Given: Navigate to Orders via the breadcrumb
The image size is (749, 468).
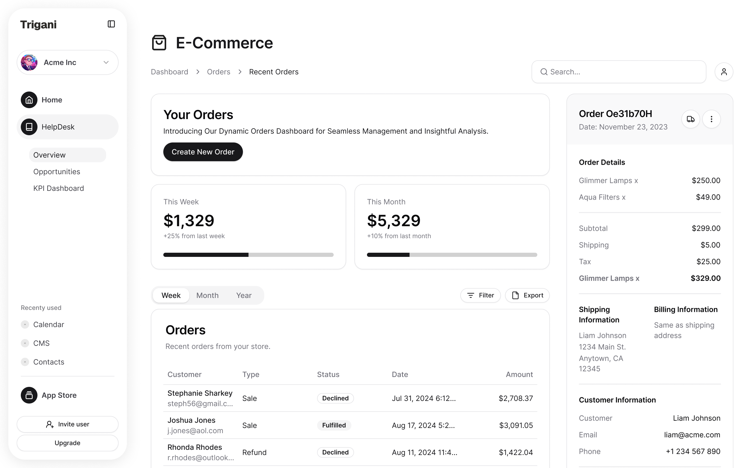Looking at the screenshot, I should click(x=218, y=71).
